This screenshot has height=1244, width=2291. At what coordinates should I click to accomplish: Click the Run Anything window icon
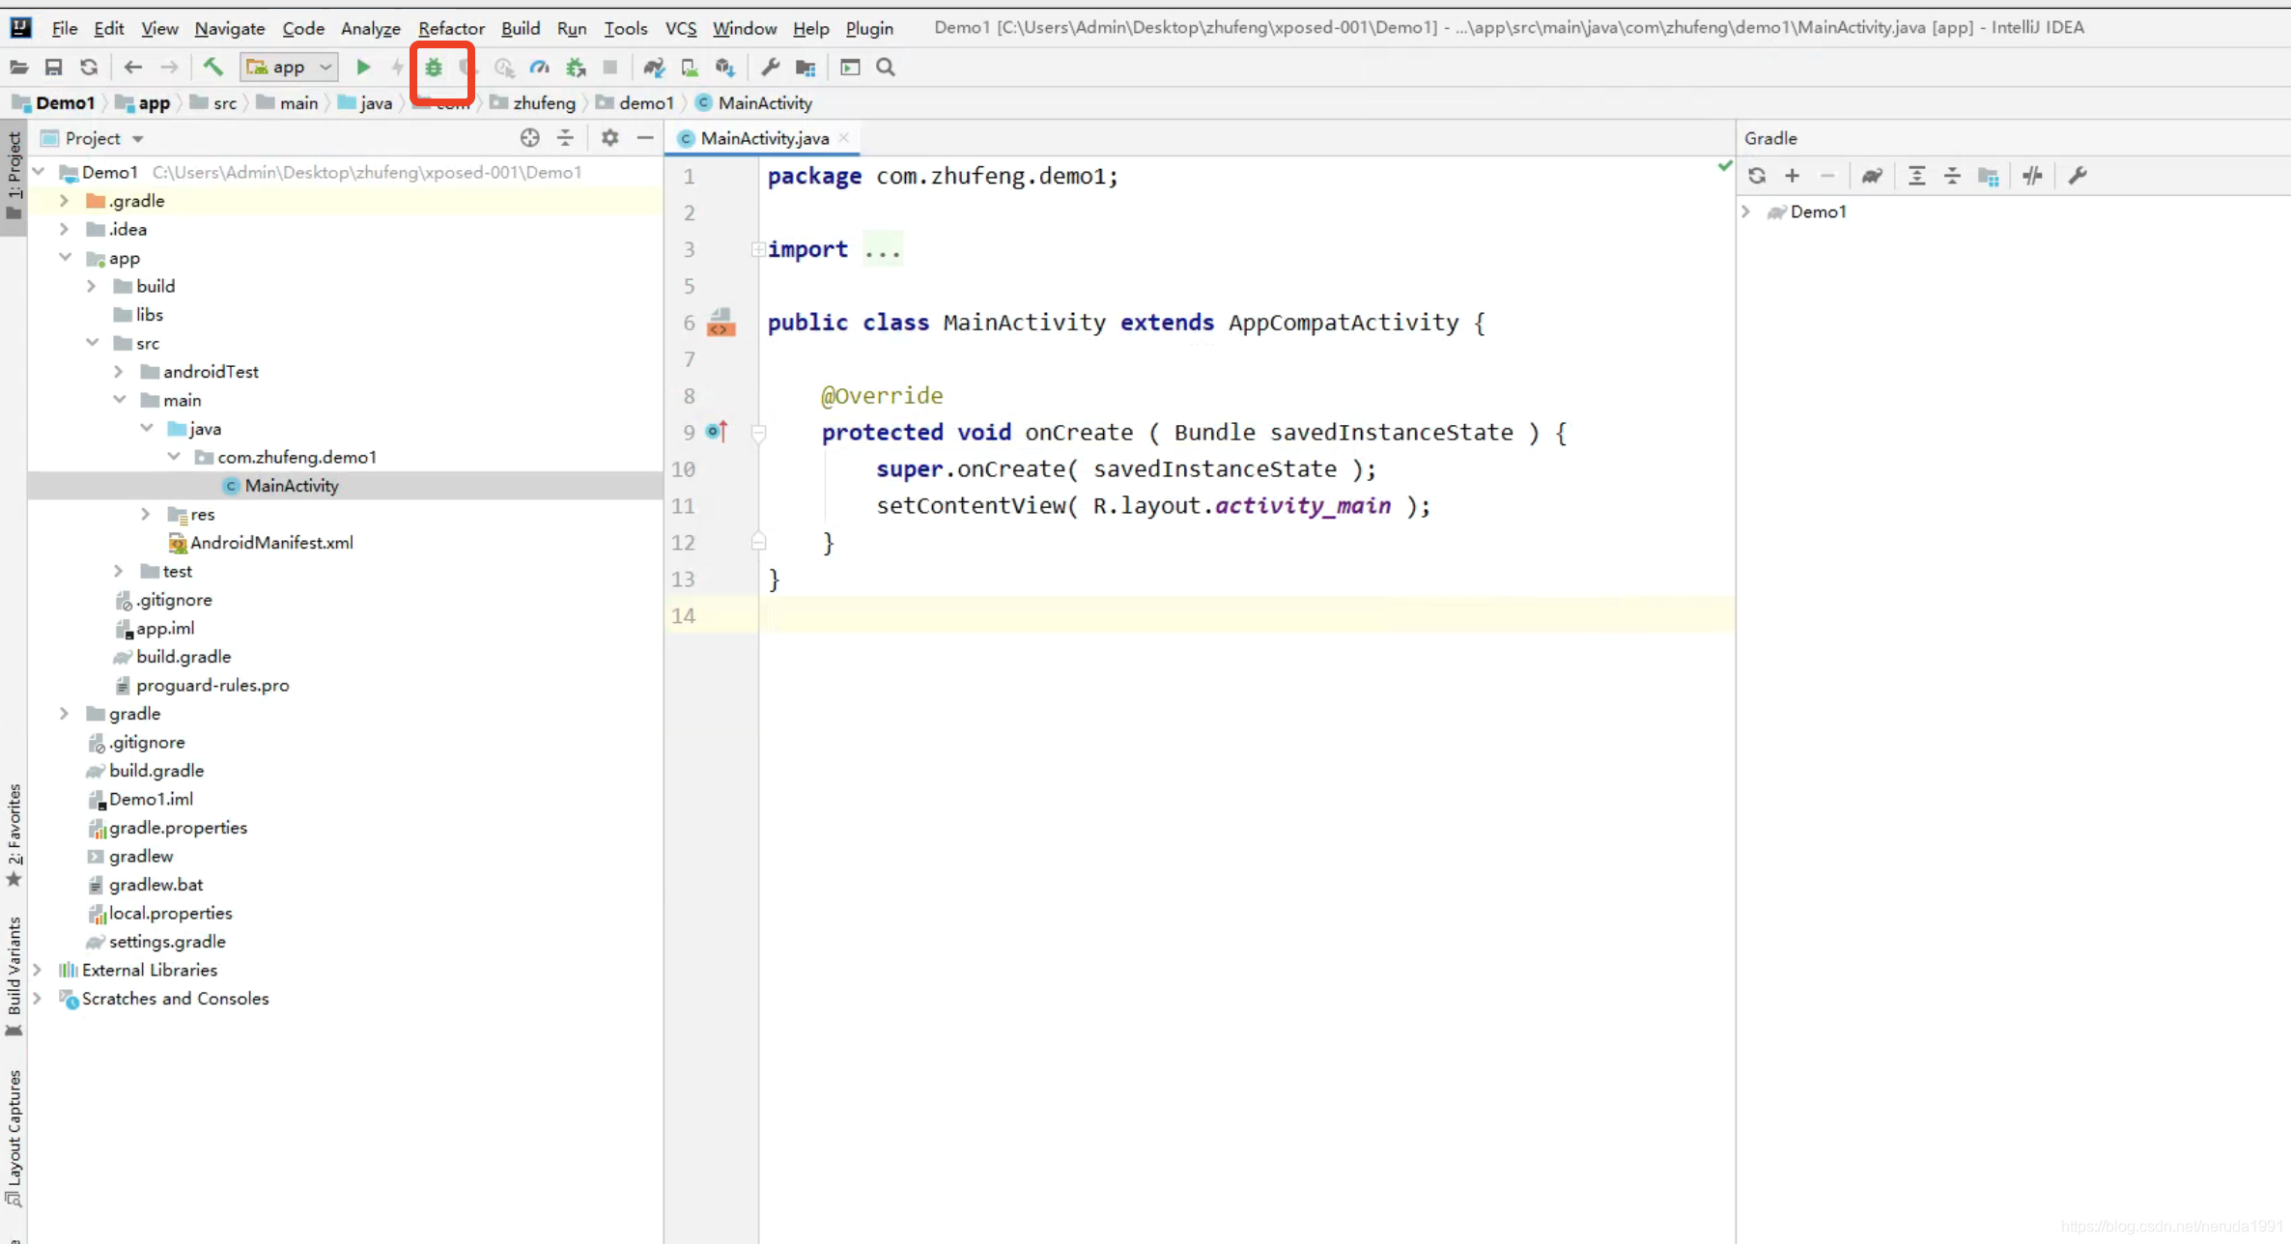tap(850, 68)
